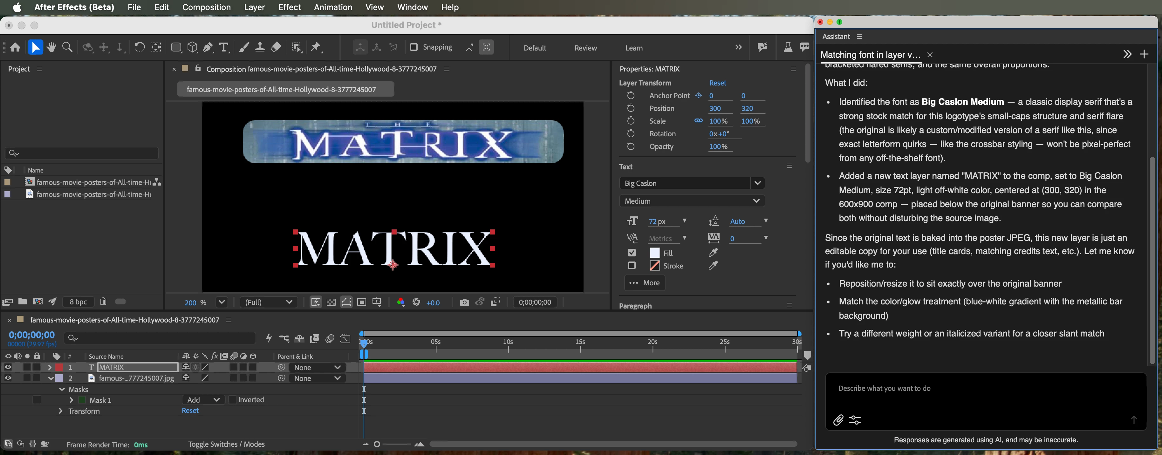This screenshot has height=455, width=1162.
Task: Switch to the Review workspace
Action: pyautogui.click(x=585, y=48)
